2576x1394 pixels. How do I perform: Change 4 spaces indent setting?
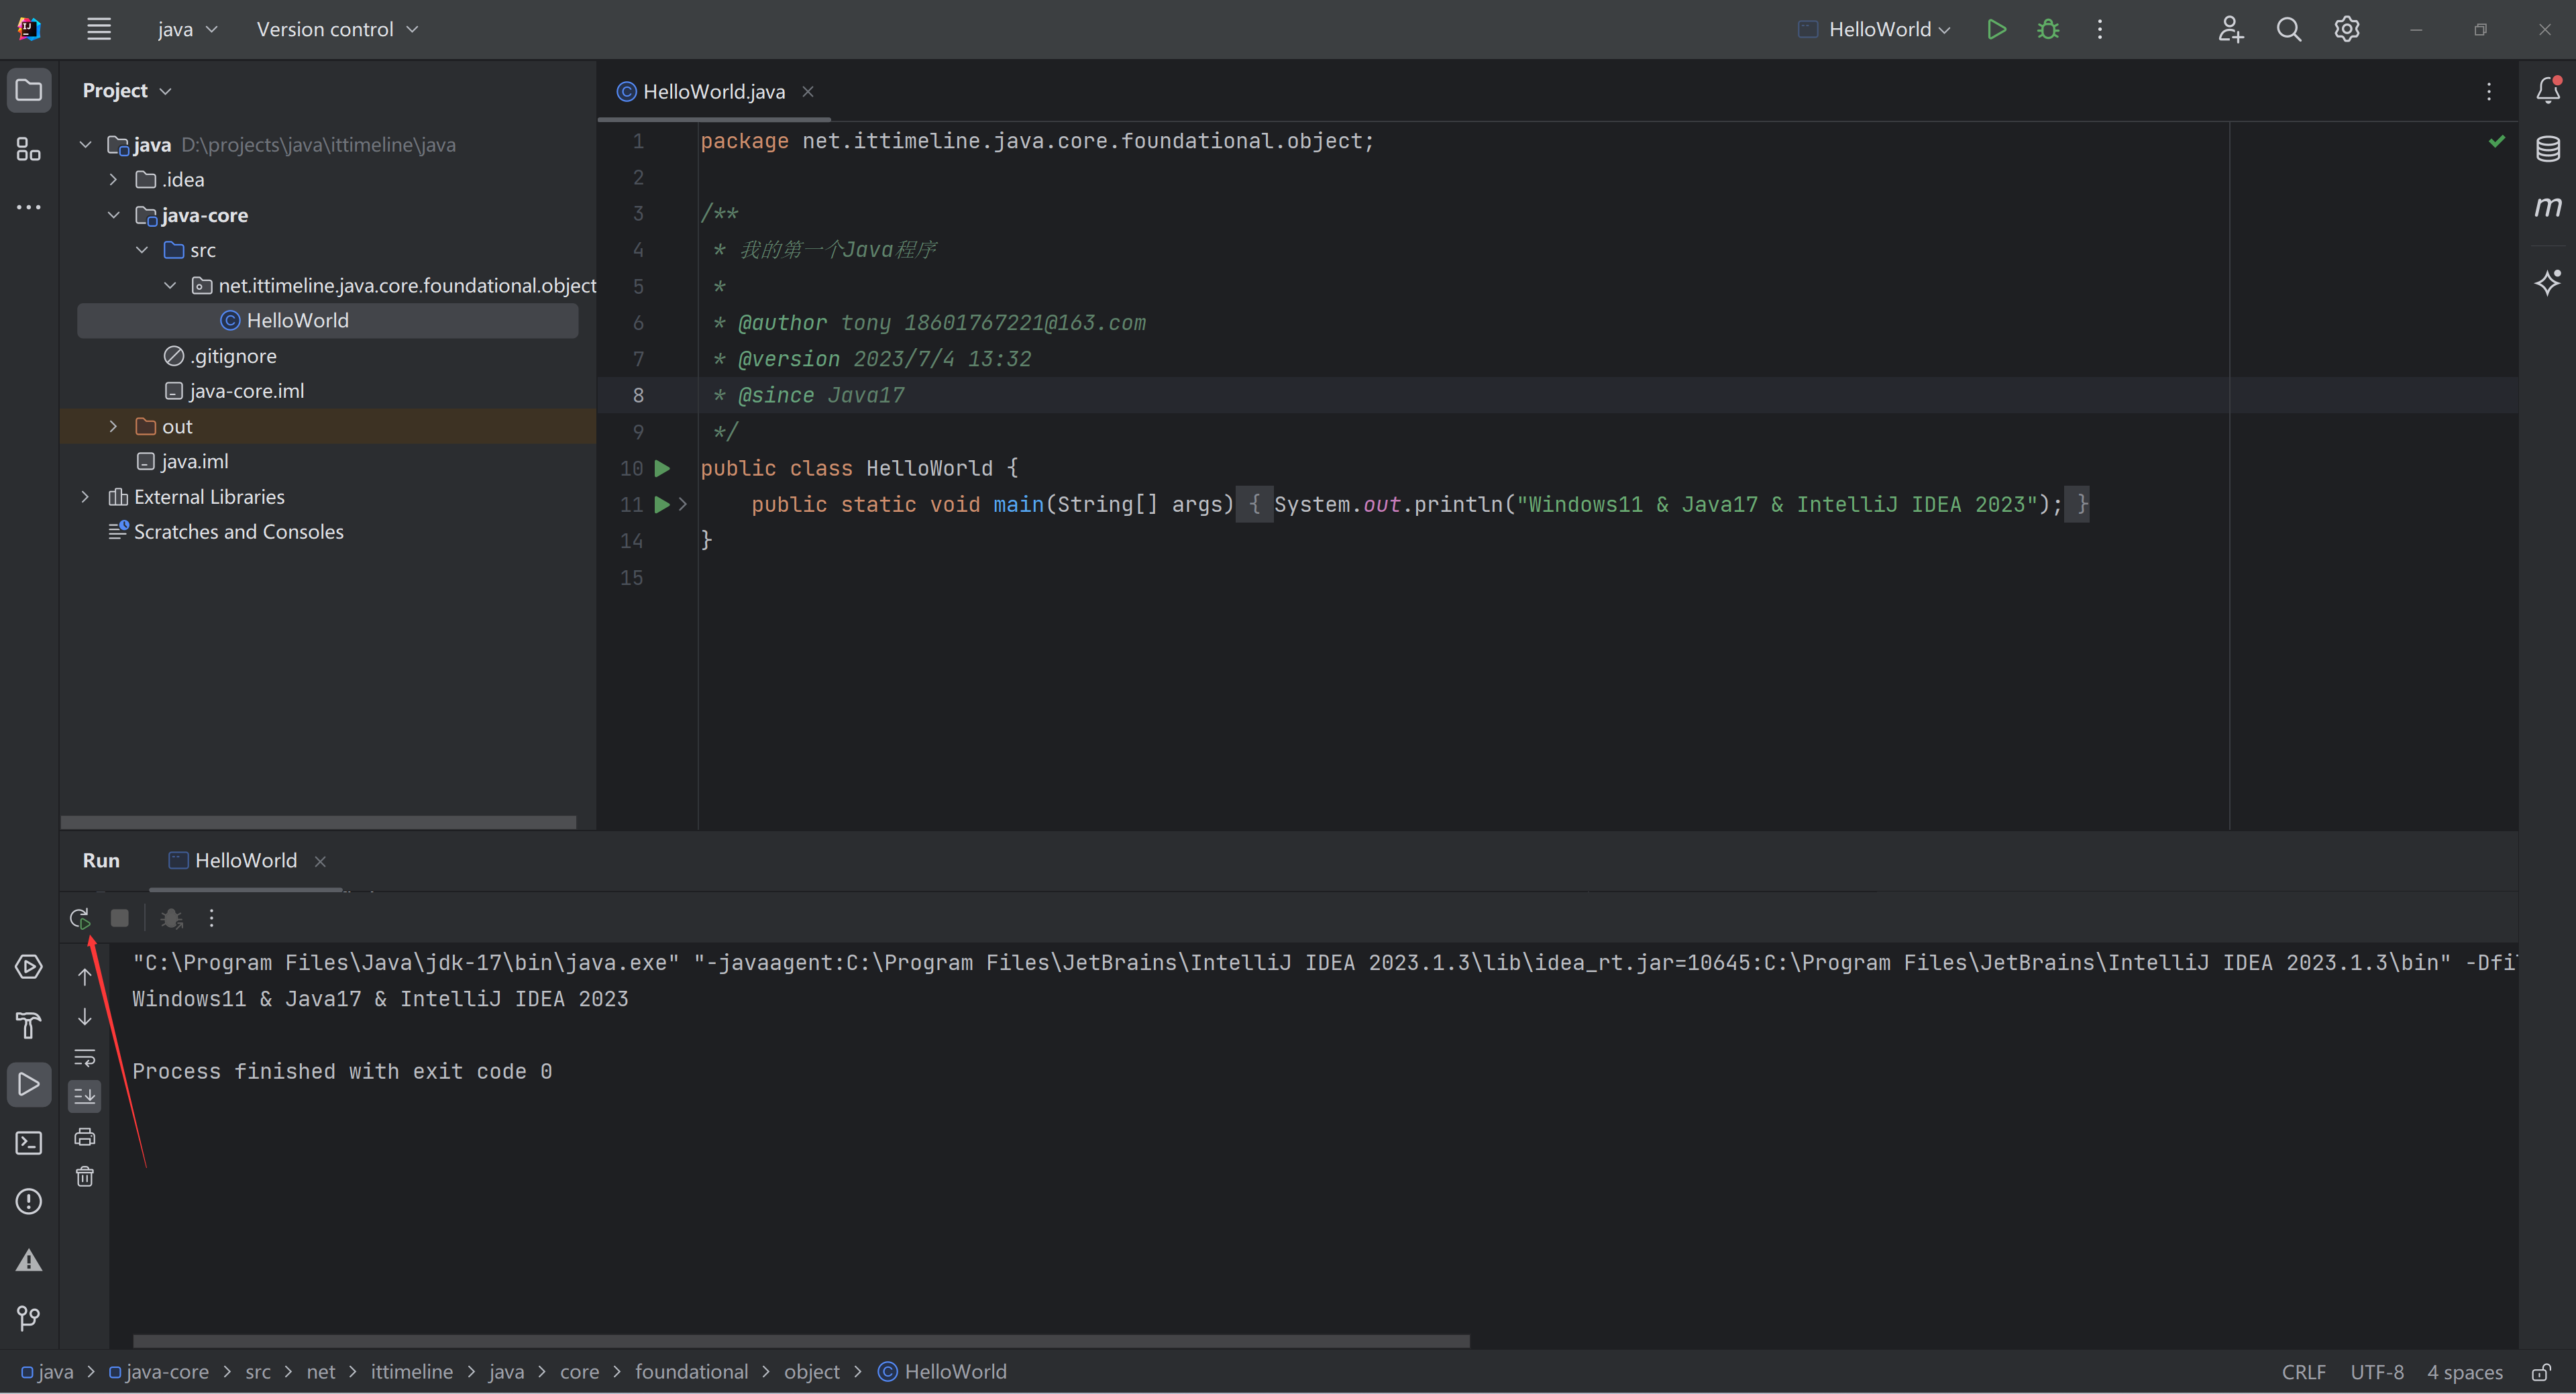2464,1372
